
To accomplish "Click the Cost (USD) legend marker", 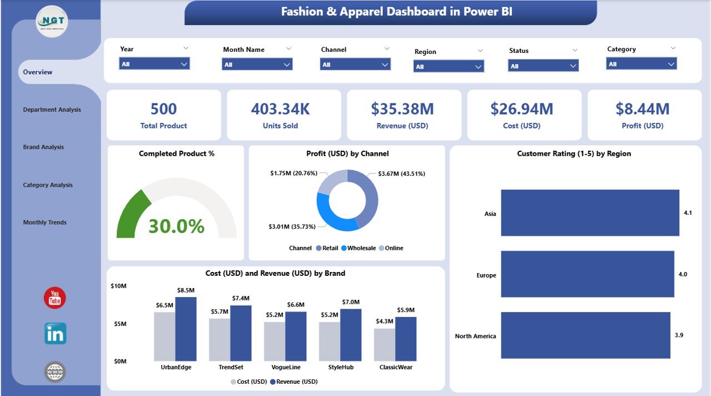I will click(x=233, y=382).
